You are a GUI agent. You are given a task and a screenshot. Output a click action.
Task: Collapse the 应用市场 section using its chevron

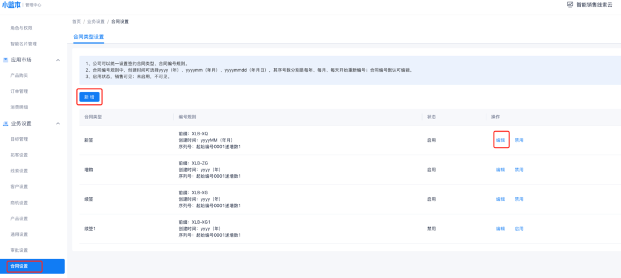pos(58,59)
